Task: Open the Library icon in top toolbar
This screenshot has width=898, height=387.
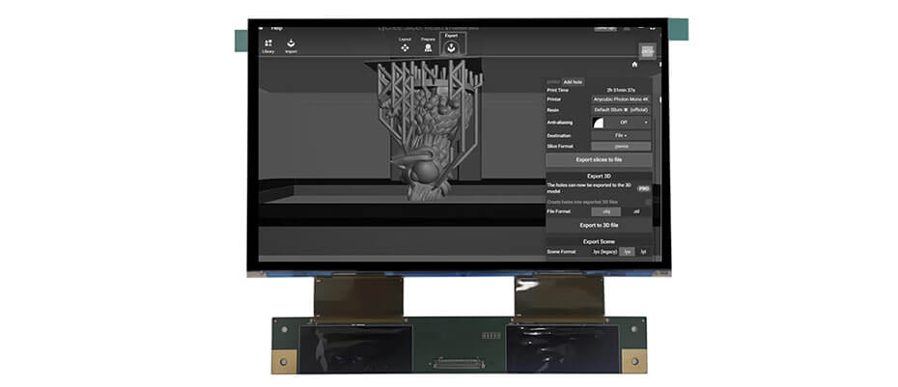Action: pyautogui.click(x=268, y=46)
